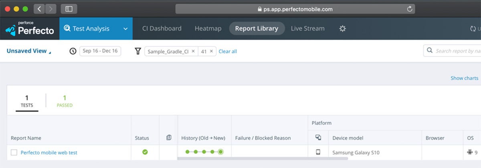Click the green passed status icon
The height and width of the screenshot is (168, 481).
[145, 152]
